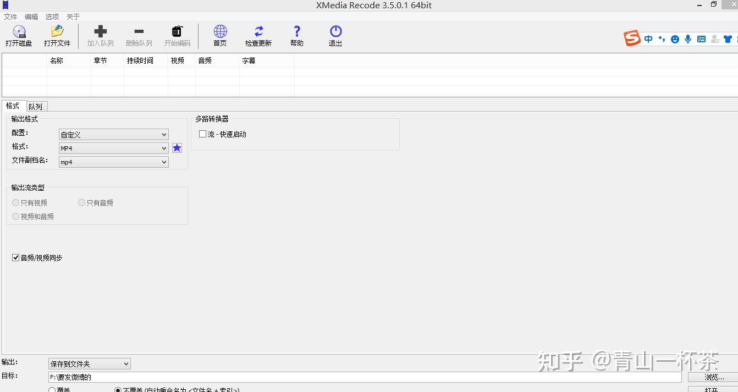The image size is (738, 392).
Task: Open the 编辑 menu
Action: point(31,17)
